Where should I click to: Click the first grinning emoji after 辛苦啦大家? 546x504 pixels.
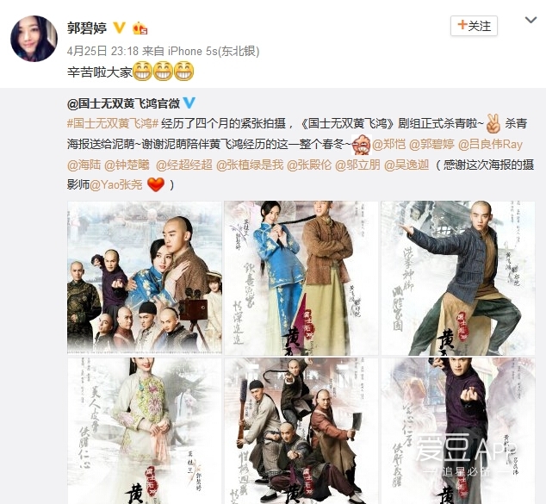click(142, 71)
